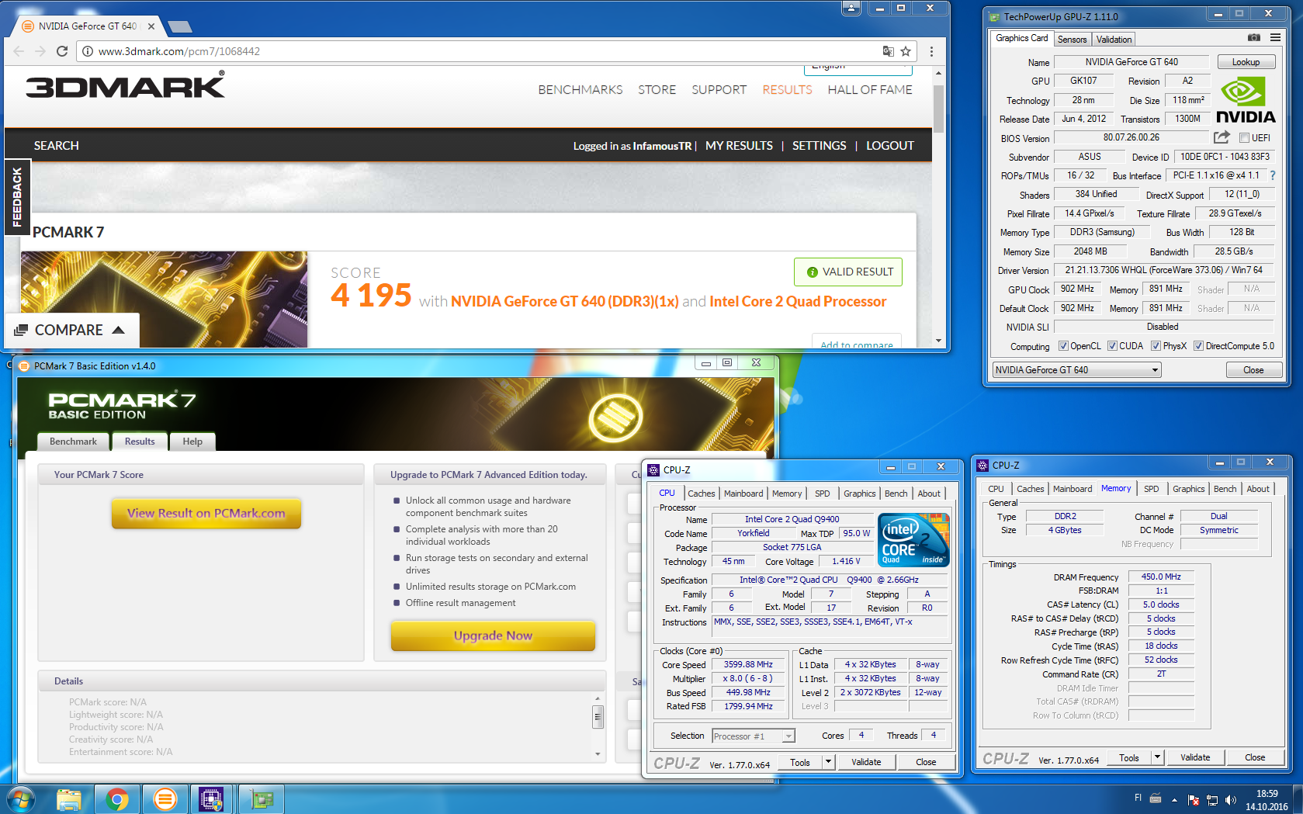This screenshot has height=814, width=1303.
Task: Click the SEARCH link on 3DMark page
Action: pyautogui.click(x=56, y=146)
